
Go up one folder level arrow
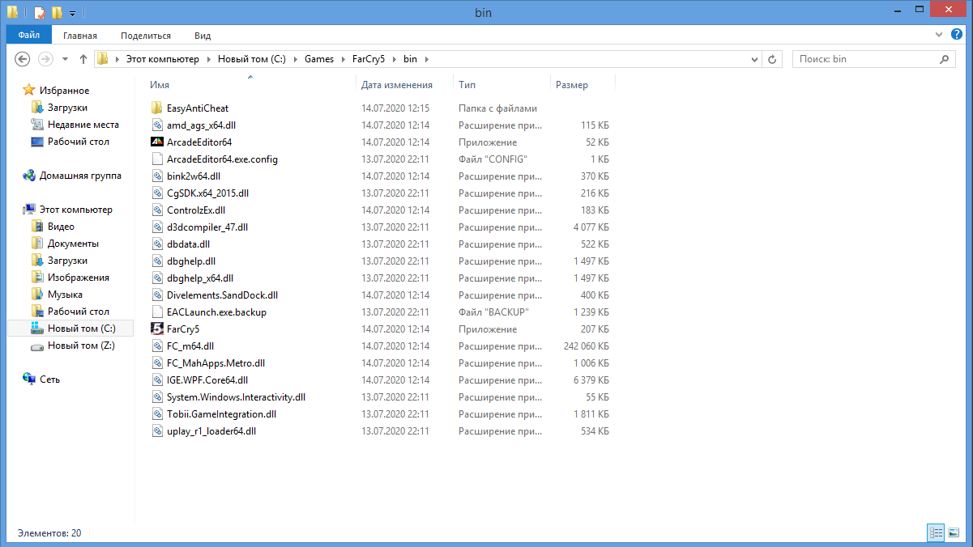tap(83, 59)
